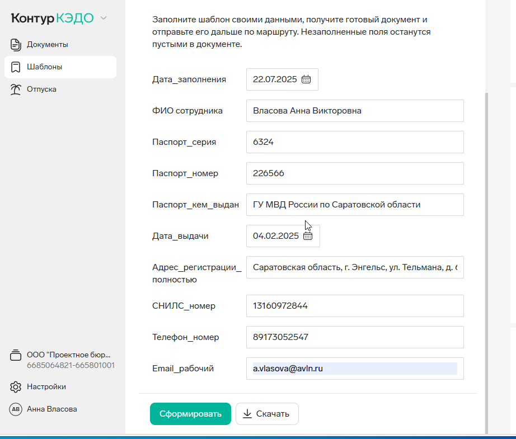The image size is (516, 439).
Task: Click the AB user avatar icon
Action: [16, 409]
